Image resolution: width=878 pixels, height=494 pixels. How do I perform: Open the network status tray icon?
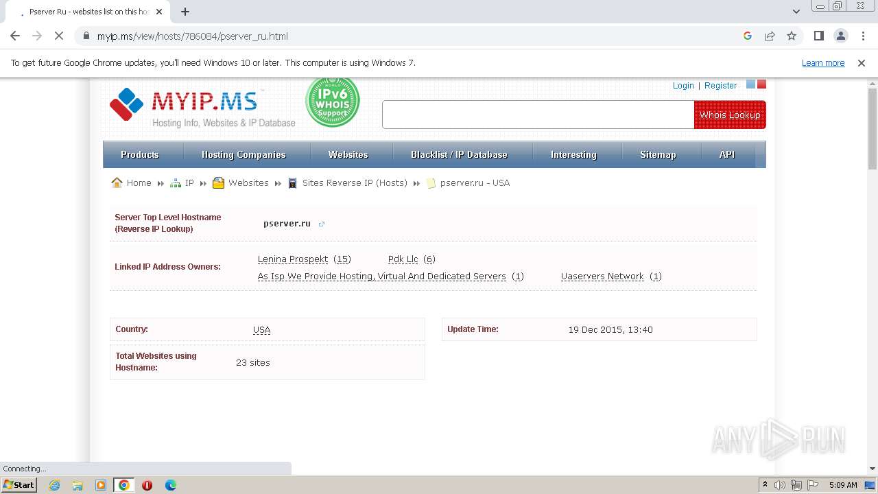click(796, 485)
